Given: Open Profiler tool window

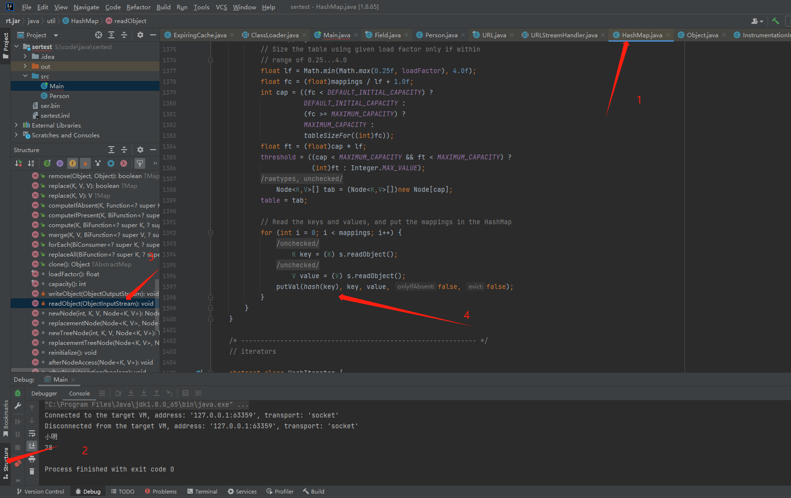Looking at the screenshot, I should pos(280,491).
